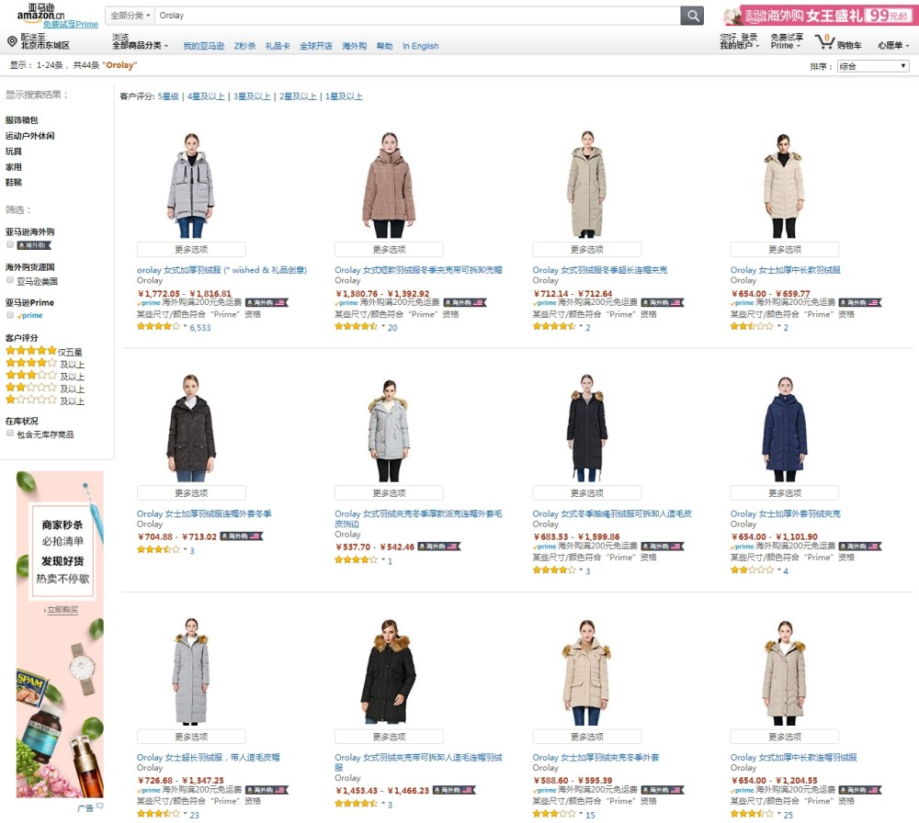The height and width of the screenshot is (823, 919).
Task: Expand the 我的账户 account dropdown
Action: (x=740, y=45)
